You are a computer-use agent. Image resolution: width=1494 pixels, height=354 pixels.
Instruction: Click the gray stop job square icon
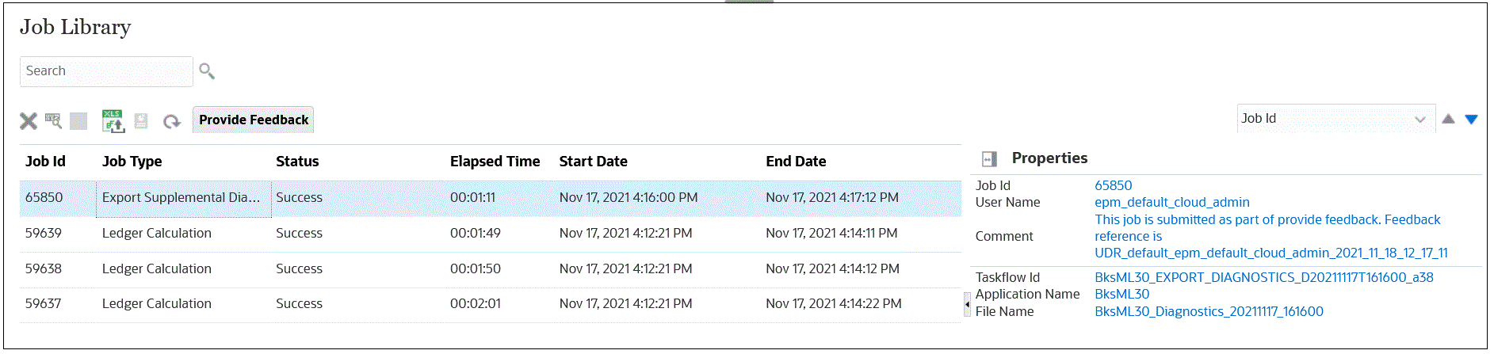[x=78, y=121]
